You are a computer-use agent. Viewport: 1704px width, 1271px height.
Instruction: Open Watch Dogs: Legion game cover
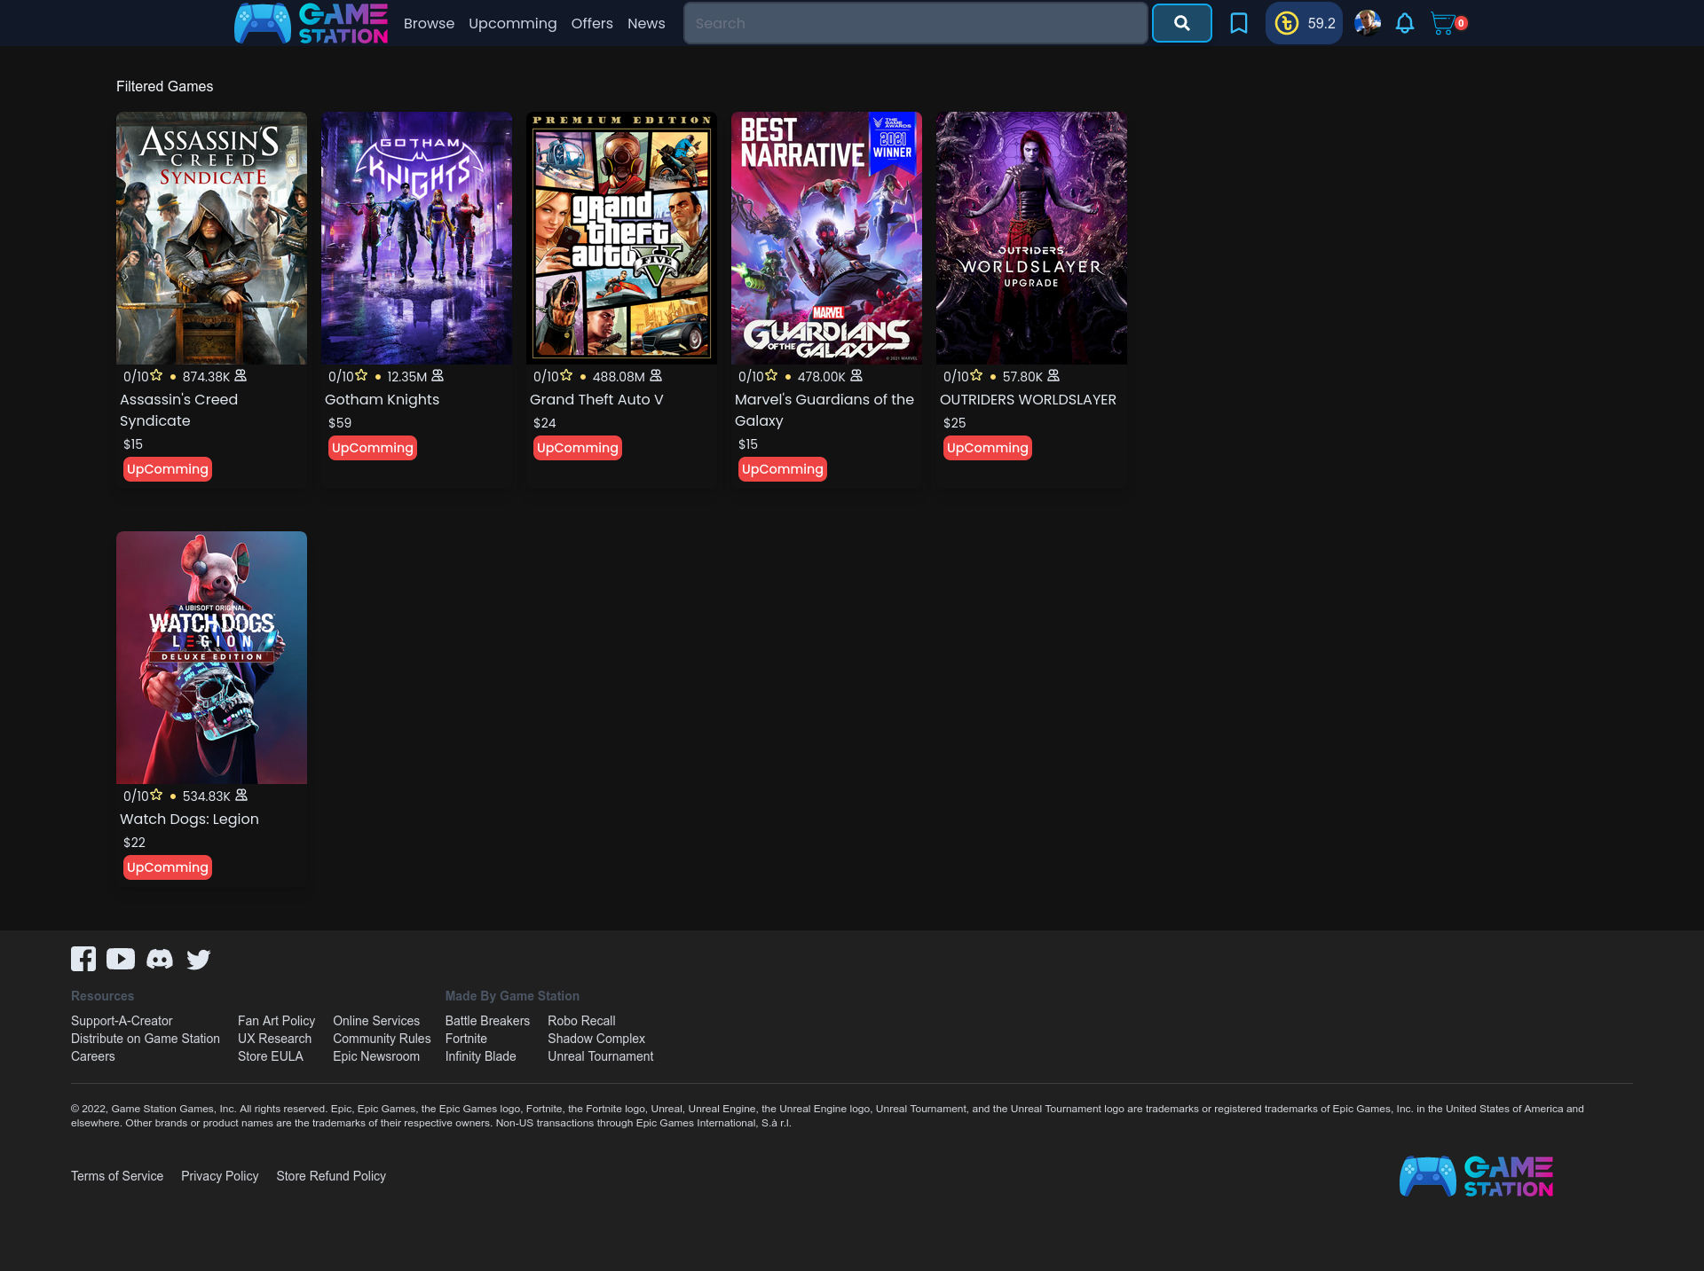click(x=211, y=657)
